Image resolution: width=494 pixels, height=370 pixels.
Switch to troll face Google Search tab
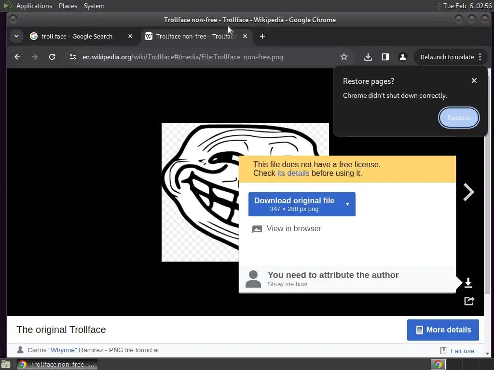point(77,36)
